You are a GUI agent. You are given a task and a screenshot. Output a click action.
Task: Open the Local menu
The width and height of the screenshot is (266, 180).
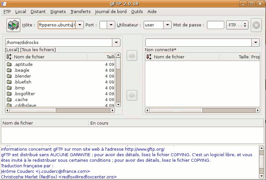coord(21,11)
